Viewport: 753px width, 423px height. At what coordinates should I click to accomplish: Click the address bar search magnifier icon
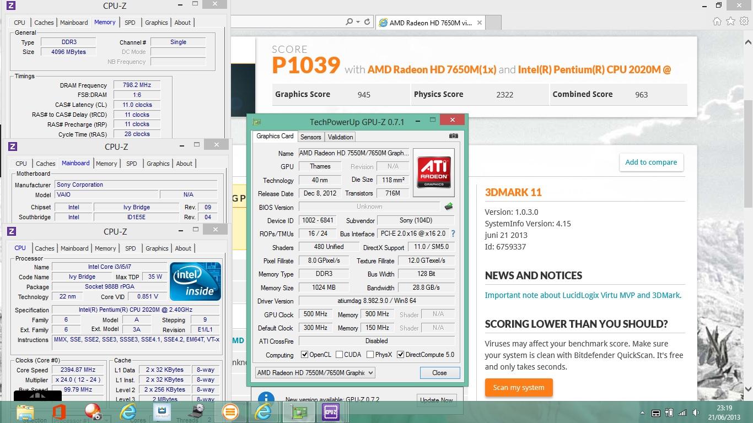(349, 22)
